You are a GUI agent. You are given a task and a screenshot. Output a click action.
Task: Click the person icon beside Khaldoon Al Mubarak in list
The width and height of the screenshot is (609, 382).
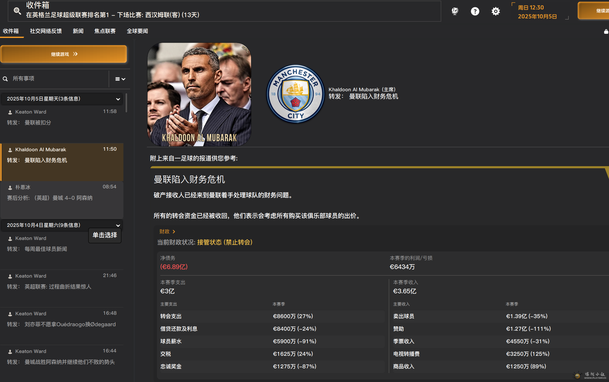[10, 150]
